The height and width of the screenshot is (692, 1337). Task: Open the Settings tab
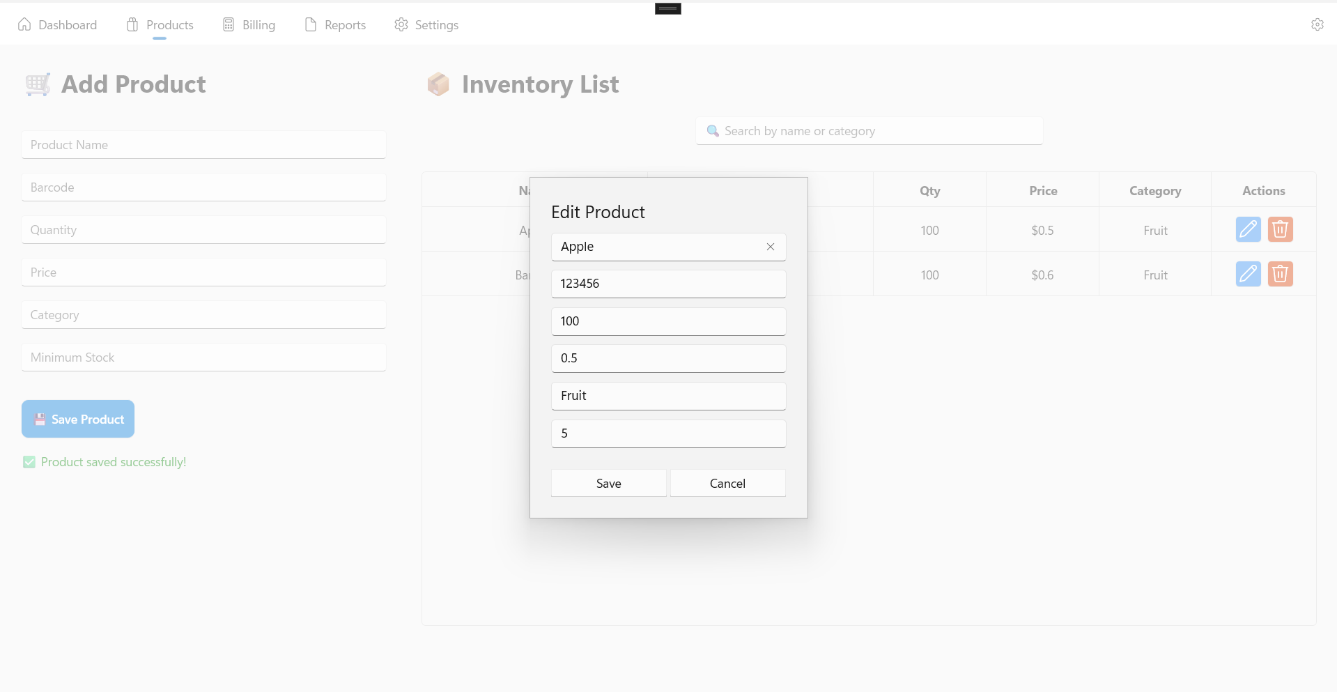point(426,25)
